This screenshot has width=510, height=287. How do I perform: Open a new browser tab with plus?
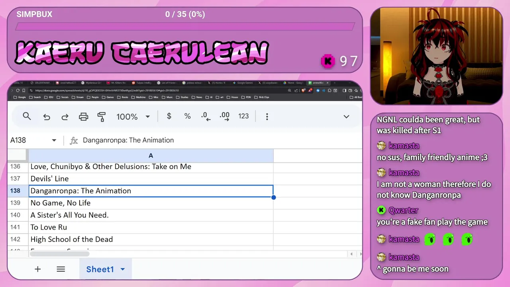(335, 83)
